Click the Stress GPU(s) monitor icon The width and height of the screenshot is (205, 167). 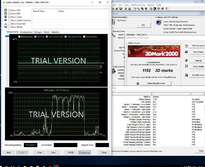point(6,27)
